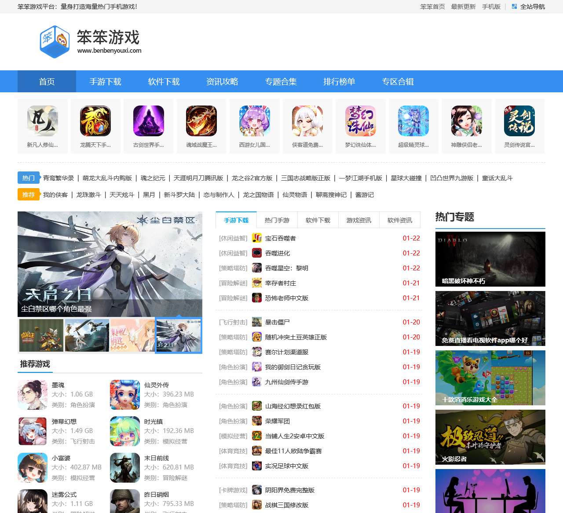Image resolution: width=563 pixels, height=513 pixels.
Task: Open the 手游下载 navigation menu
Action: click(106, 81)
